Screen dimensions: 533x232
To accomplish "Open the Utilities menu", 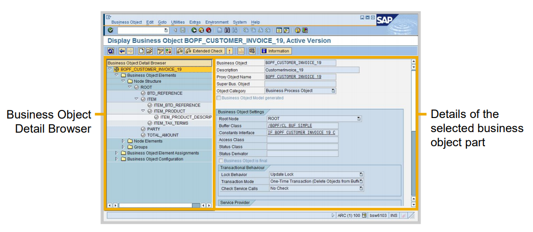I will point(178,22).
